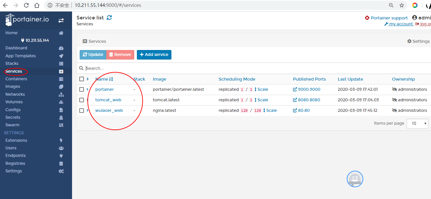Tick the tomcat_web row checkbox
The image size is (431, 199).
click(82, 100)
